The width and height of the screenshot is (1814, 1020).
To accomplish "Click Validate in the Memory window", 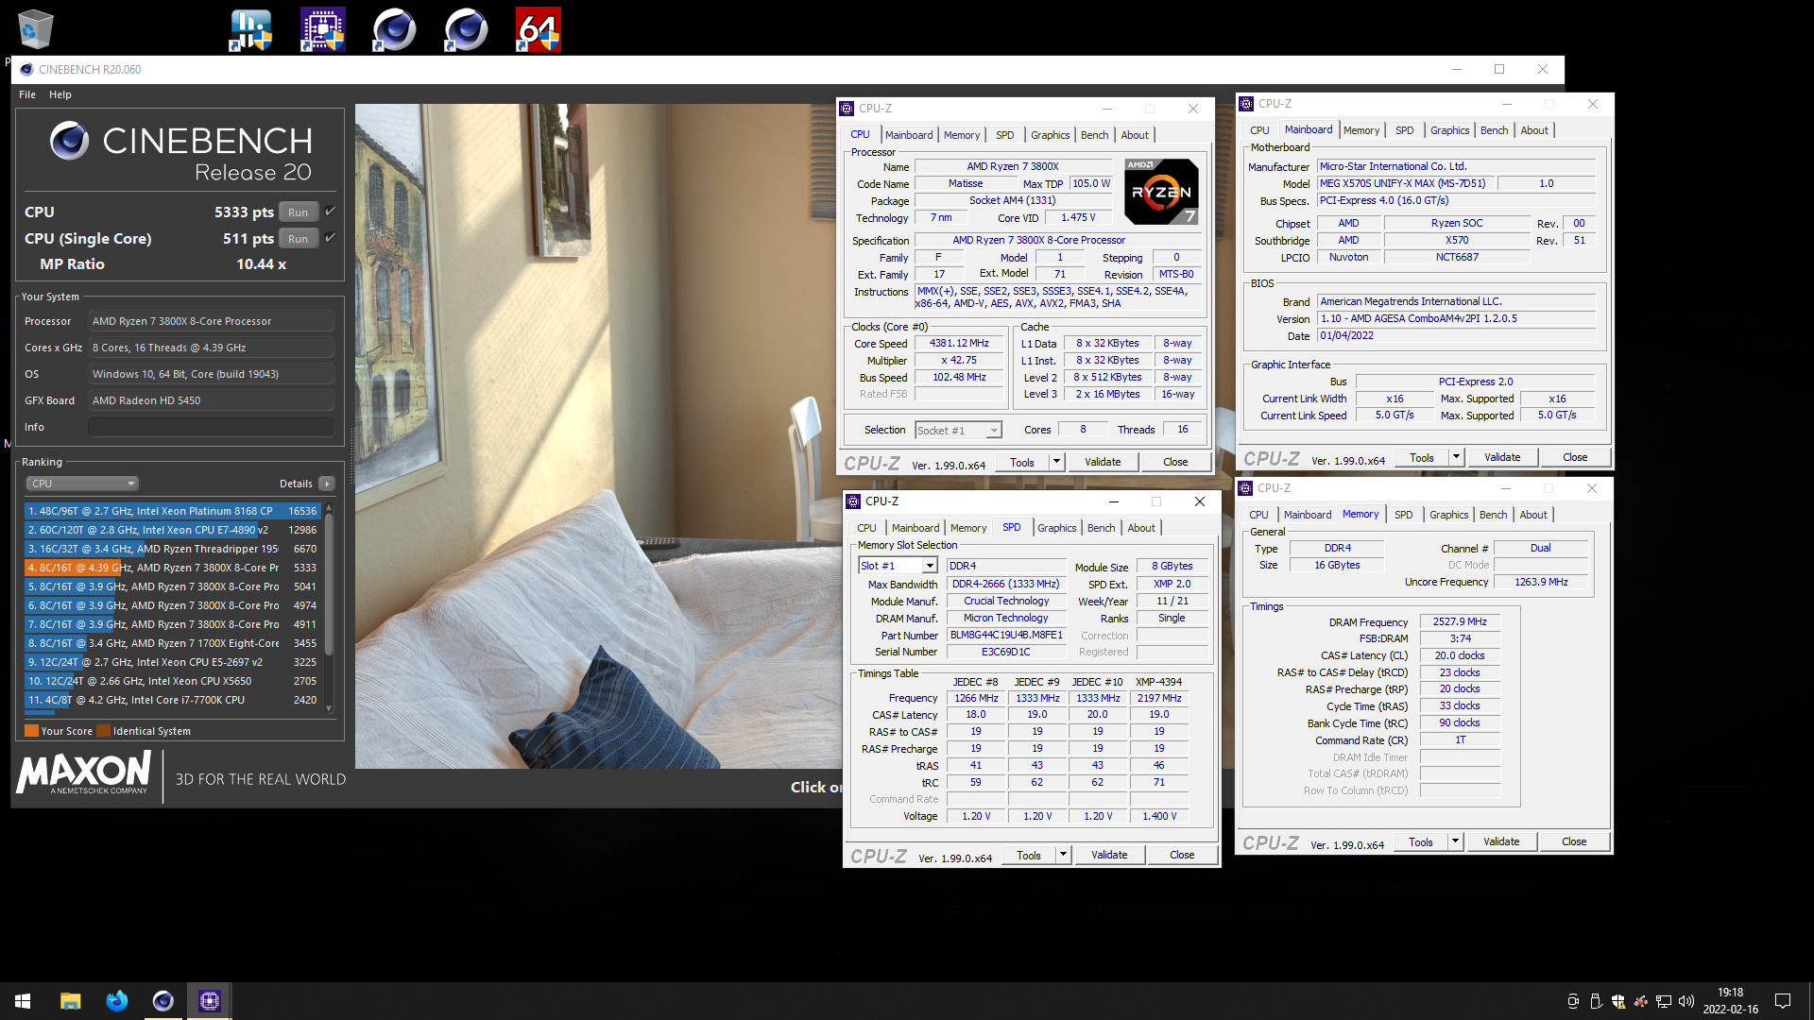I will pos(1500,841).
